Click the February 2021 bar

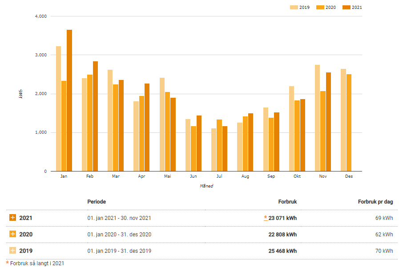[x=96, y=116]
